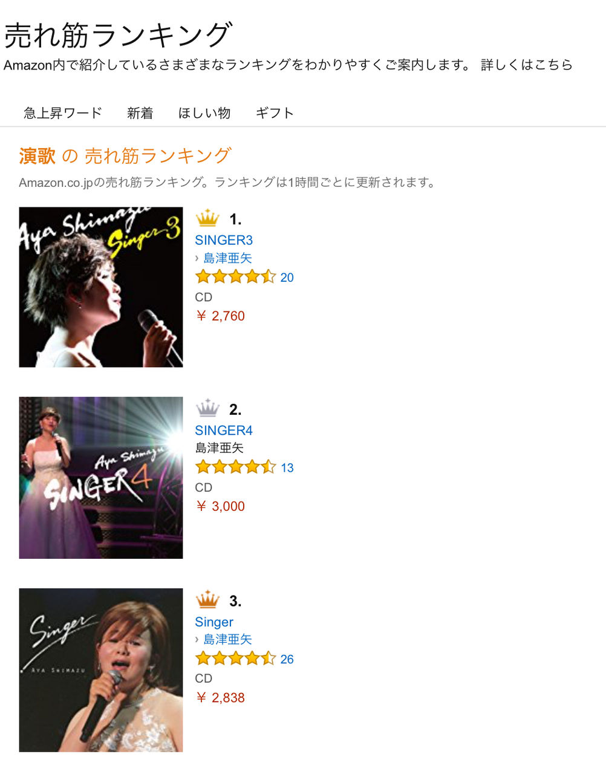Click the star rating for Singer album

[235, 659]
